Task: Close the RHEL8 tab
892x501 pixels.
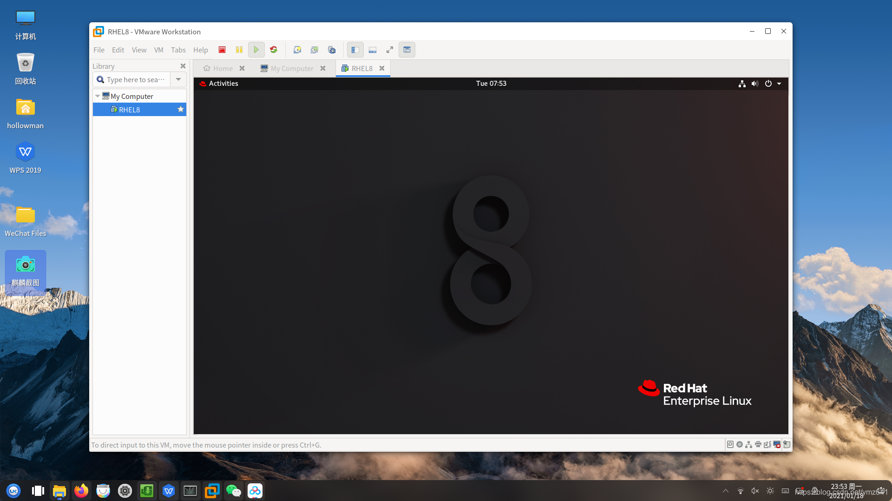Action: [x=382, y=68]
